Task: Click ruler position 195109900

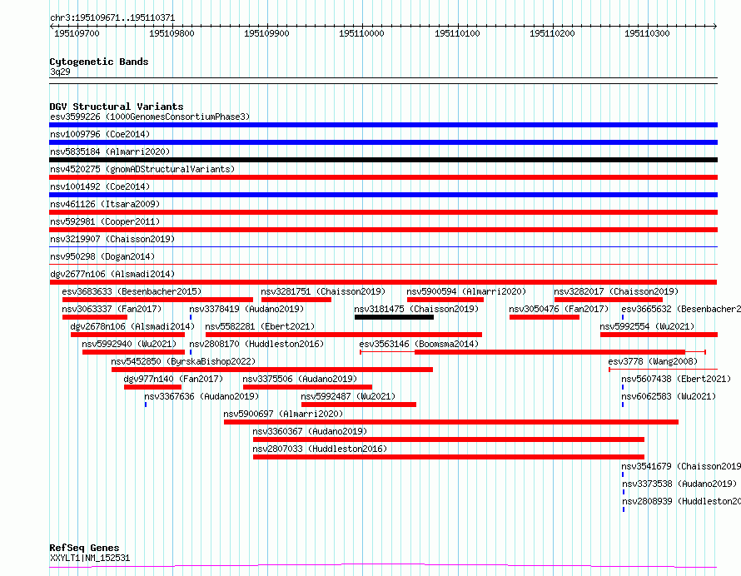Action: [x=266, y=33]
